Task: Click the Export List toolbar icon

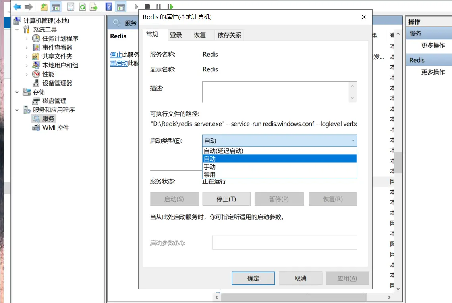Action: click(x=94, y=7)
